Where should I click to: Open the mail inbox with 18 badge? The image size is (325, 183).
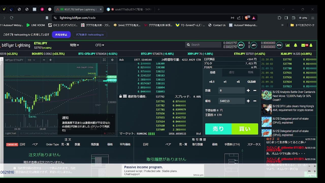304,45
